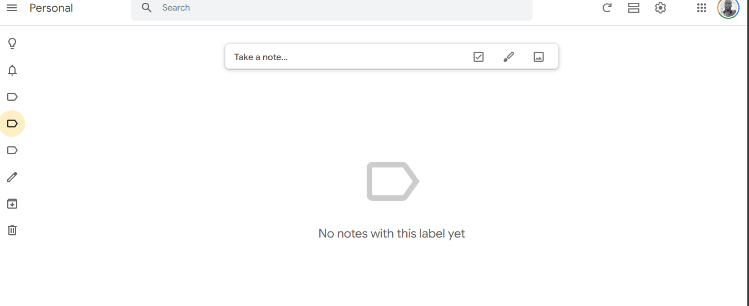Add a new note with image
Viewport: 749px width, 306px height.
pyautogui.click(x=539, y=57)
